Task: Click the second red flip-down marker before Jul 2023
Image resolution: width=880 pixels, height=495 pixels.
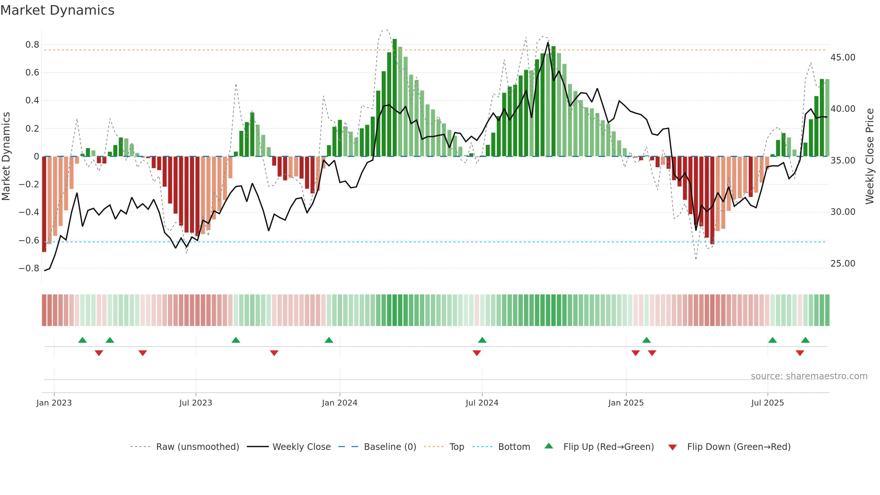Action: [143, 353]
